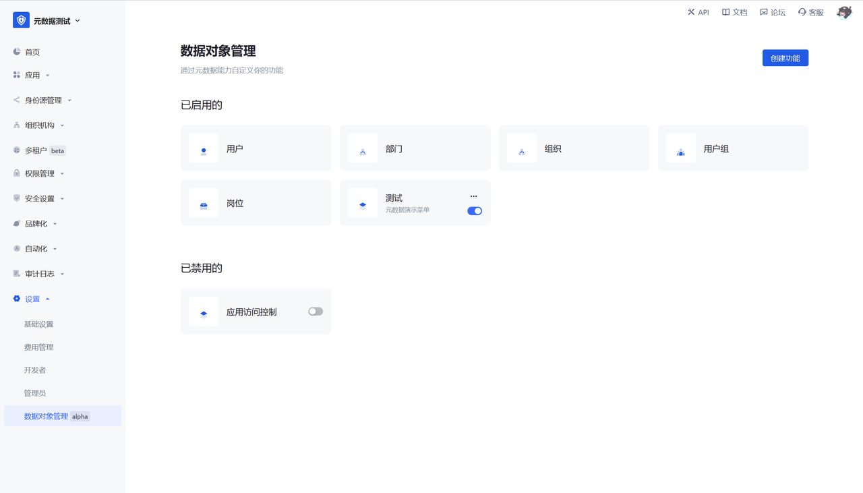This screenshot has width=863, height=493.
Task: Click the 用户 card icon
Action: (204, 148)
